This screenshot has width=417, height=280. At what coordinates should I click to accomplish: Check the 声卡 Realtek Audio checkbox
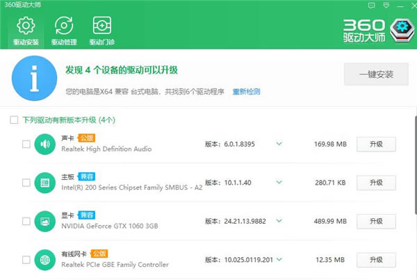26,144
